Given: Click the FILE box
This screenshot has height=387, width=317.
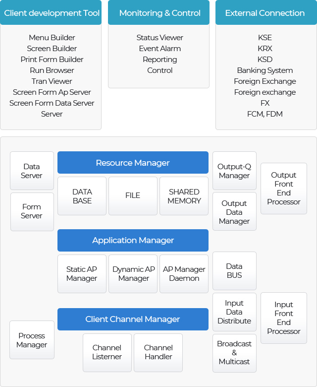Looking at the screenshot, I should (133, 196).
